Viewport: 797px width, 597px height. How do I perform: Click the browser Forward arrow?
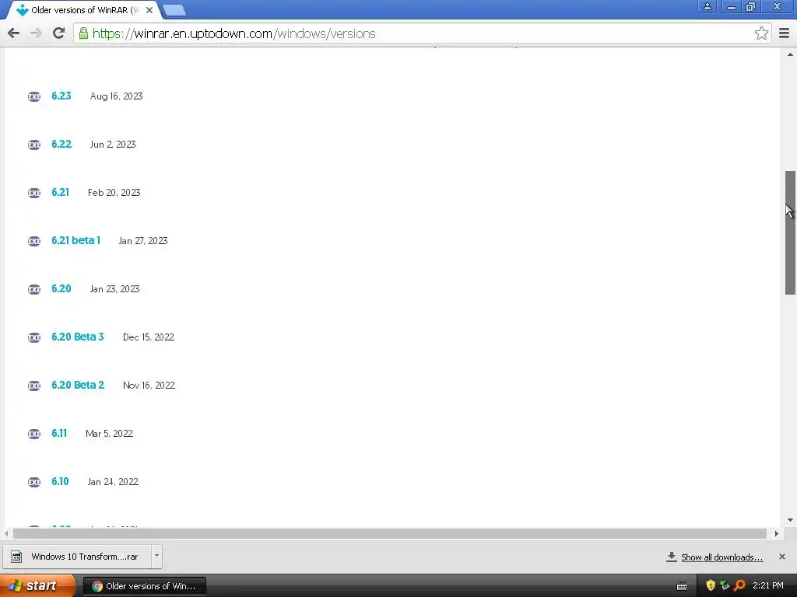point(36,33)
